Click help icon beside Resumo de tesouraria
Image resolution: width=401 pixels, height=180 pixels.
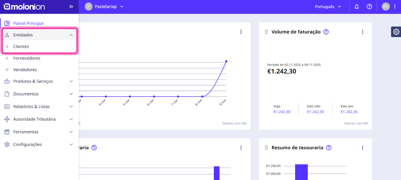click(329, 148)
